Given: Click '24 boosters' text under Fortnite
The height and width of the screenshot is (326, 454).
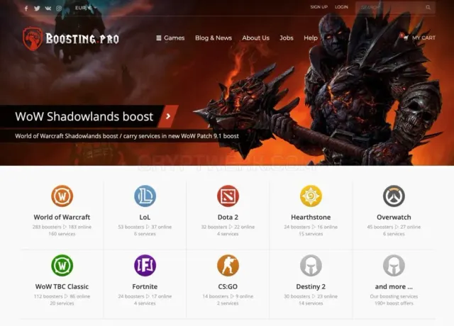Looking at the screenshot, I should coord(131,296).
